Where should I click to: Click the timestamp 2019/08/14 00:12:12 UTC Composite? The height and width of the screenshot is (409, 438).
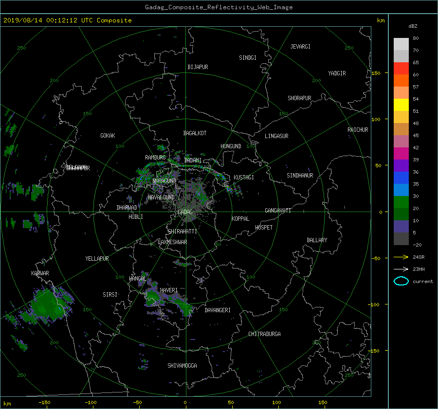click(67, 20)
